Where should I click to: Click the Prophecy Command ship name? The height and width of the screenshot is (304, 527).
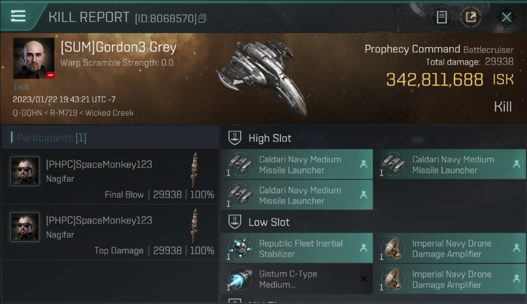[412, 49]
